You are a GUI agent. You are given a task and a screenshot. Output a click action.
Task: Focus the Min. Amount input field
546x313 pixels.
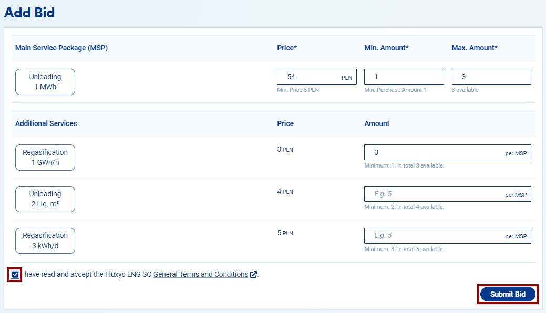404,77
